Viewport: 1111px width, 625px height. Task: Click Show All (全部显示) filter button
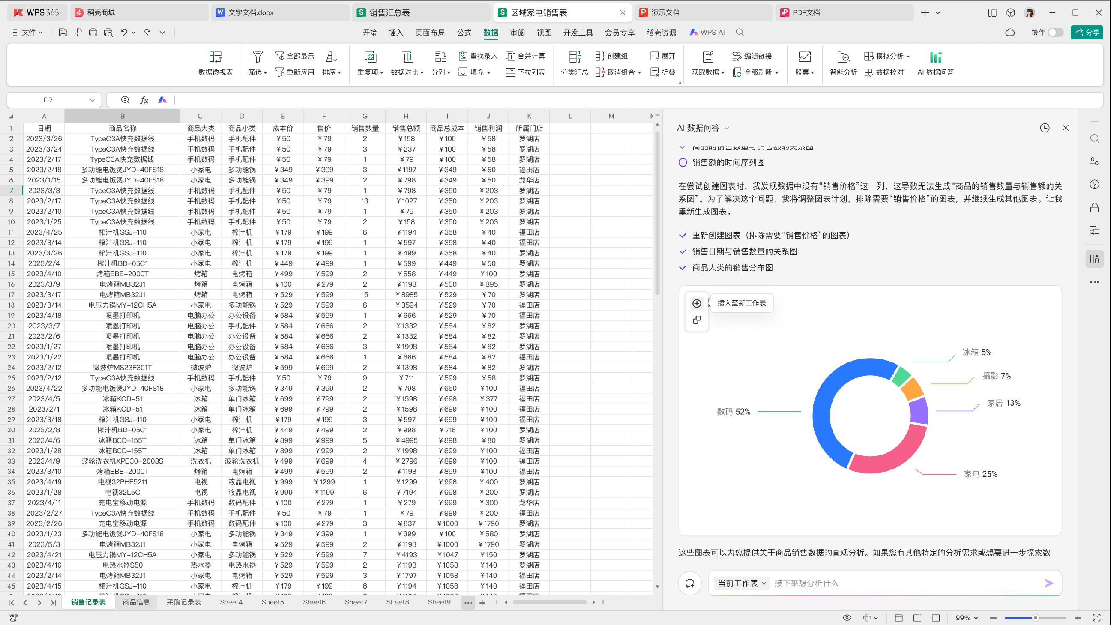(x=295, y=56)
